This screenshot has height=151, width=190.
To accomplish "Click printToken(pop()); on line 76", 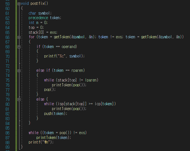I will (69, 85).
